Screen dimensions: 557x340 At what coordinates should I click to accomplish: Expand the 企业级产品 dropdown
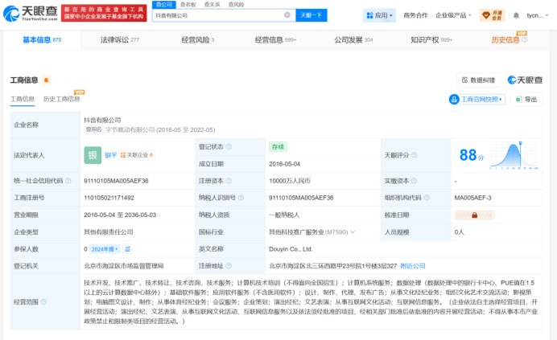click(x=454, y=15)
